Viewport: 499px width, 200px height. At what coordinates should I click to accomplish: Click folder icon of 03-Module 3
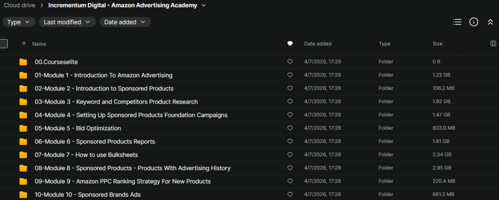tap(23, 102)
